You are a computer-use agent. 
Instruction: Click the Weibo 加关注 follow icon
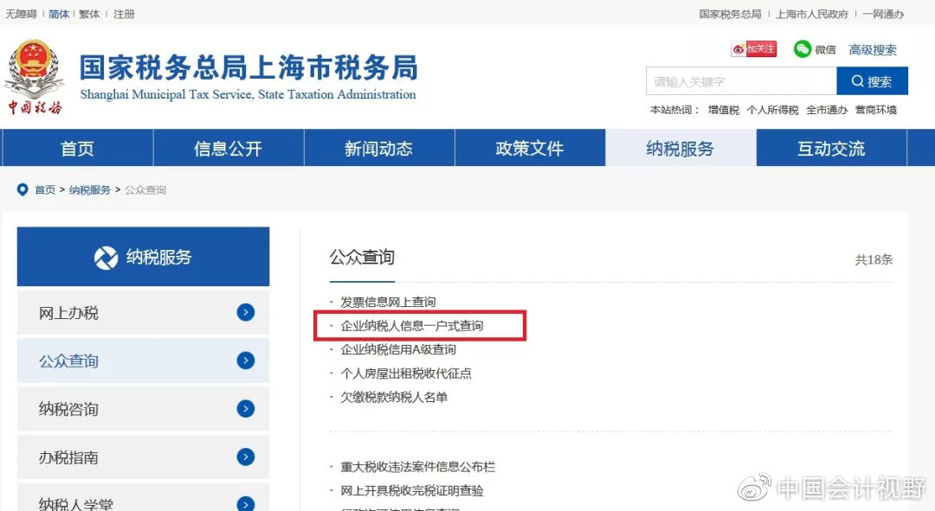tap(752, 49)
